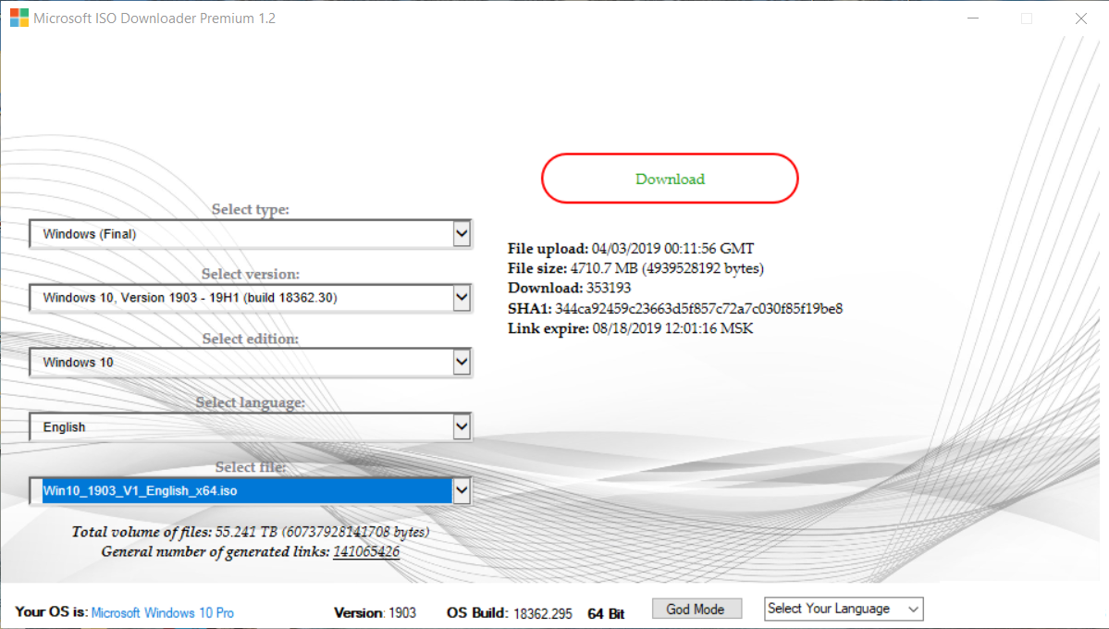
Task: Click the 64 Bit status text
Action: click(x=606, y=613)
